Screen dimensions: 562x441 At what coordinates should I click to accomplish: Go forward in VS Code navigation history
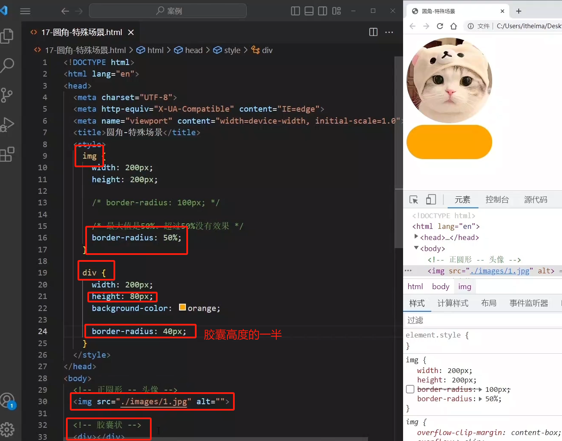pos(79,11)
